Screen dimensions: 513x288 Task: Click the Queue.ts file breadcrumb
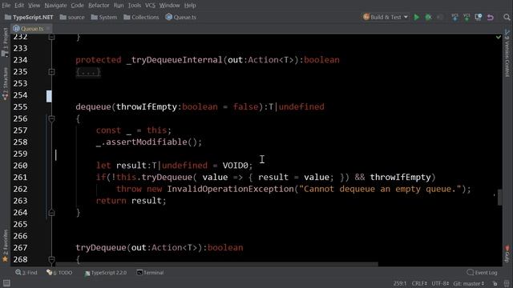click(x=181, y=18)
